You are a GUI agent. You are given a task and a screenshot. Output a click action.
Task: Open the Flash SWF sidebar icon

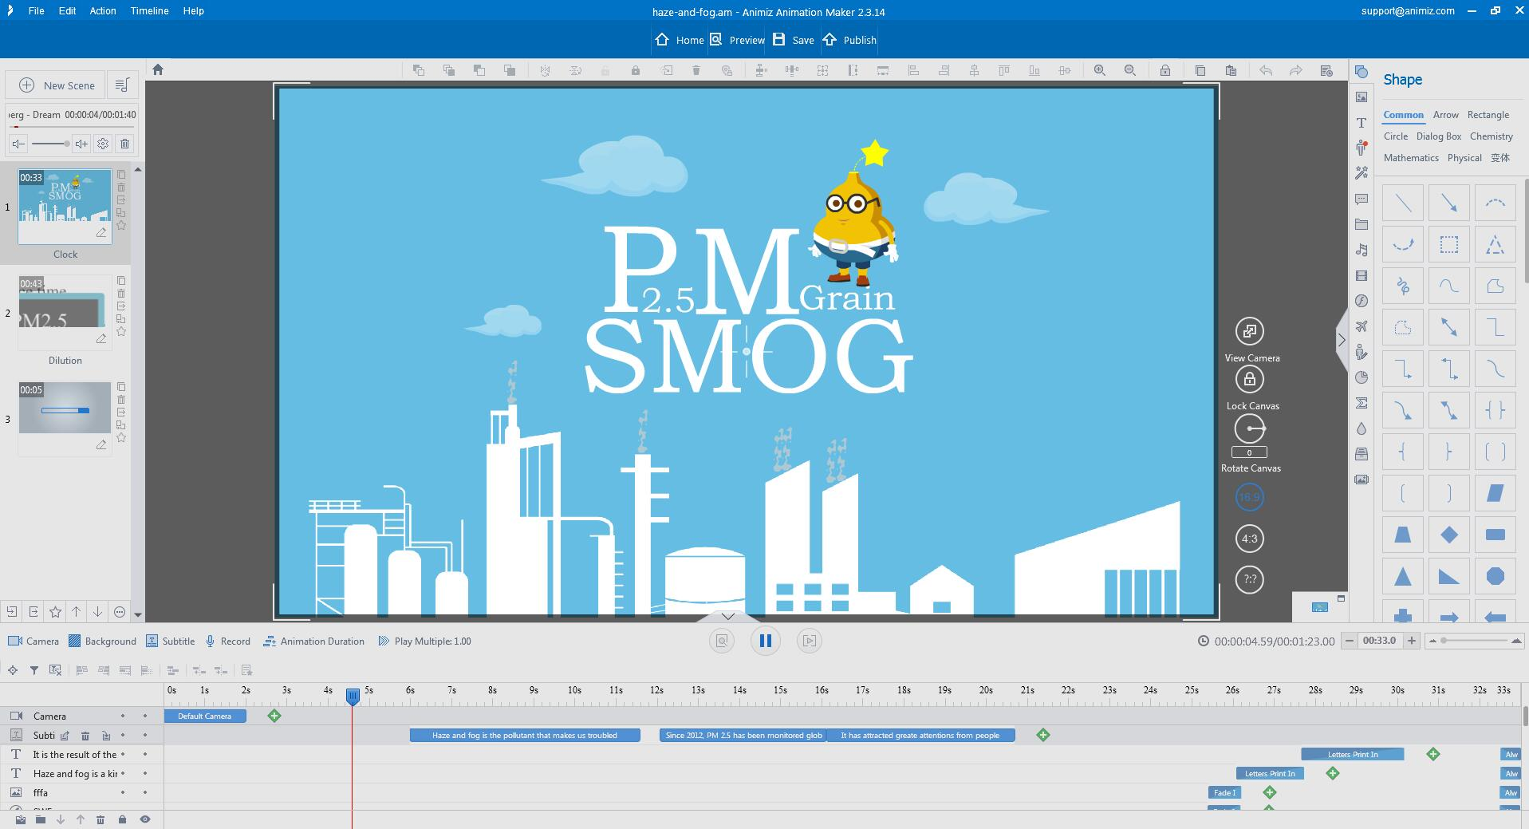(1362, 301)
